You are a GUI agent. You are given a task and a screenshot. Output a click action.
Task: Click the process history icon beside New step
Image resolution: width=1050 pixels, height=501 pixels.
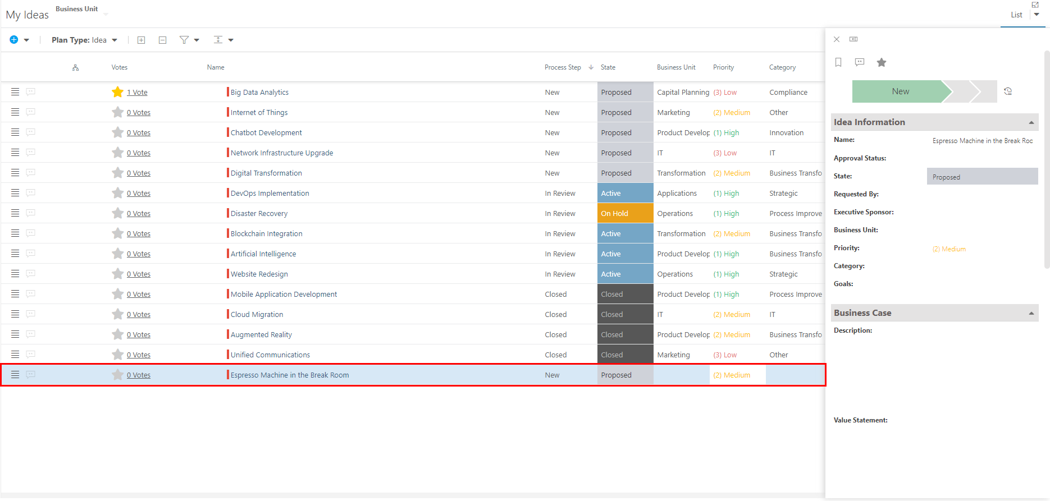tap(1008, 91)
